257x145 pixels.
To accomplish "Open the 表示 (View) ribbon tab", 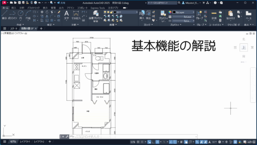I will [45, 8].
